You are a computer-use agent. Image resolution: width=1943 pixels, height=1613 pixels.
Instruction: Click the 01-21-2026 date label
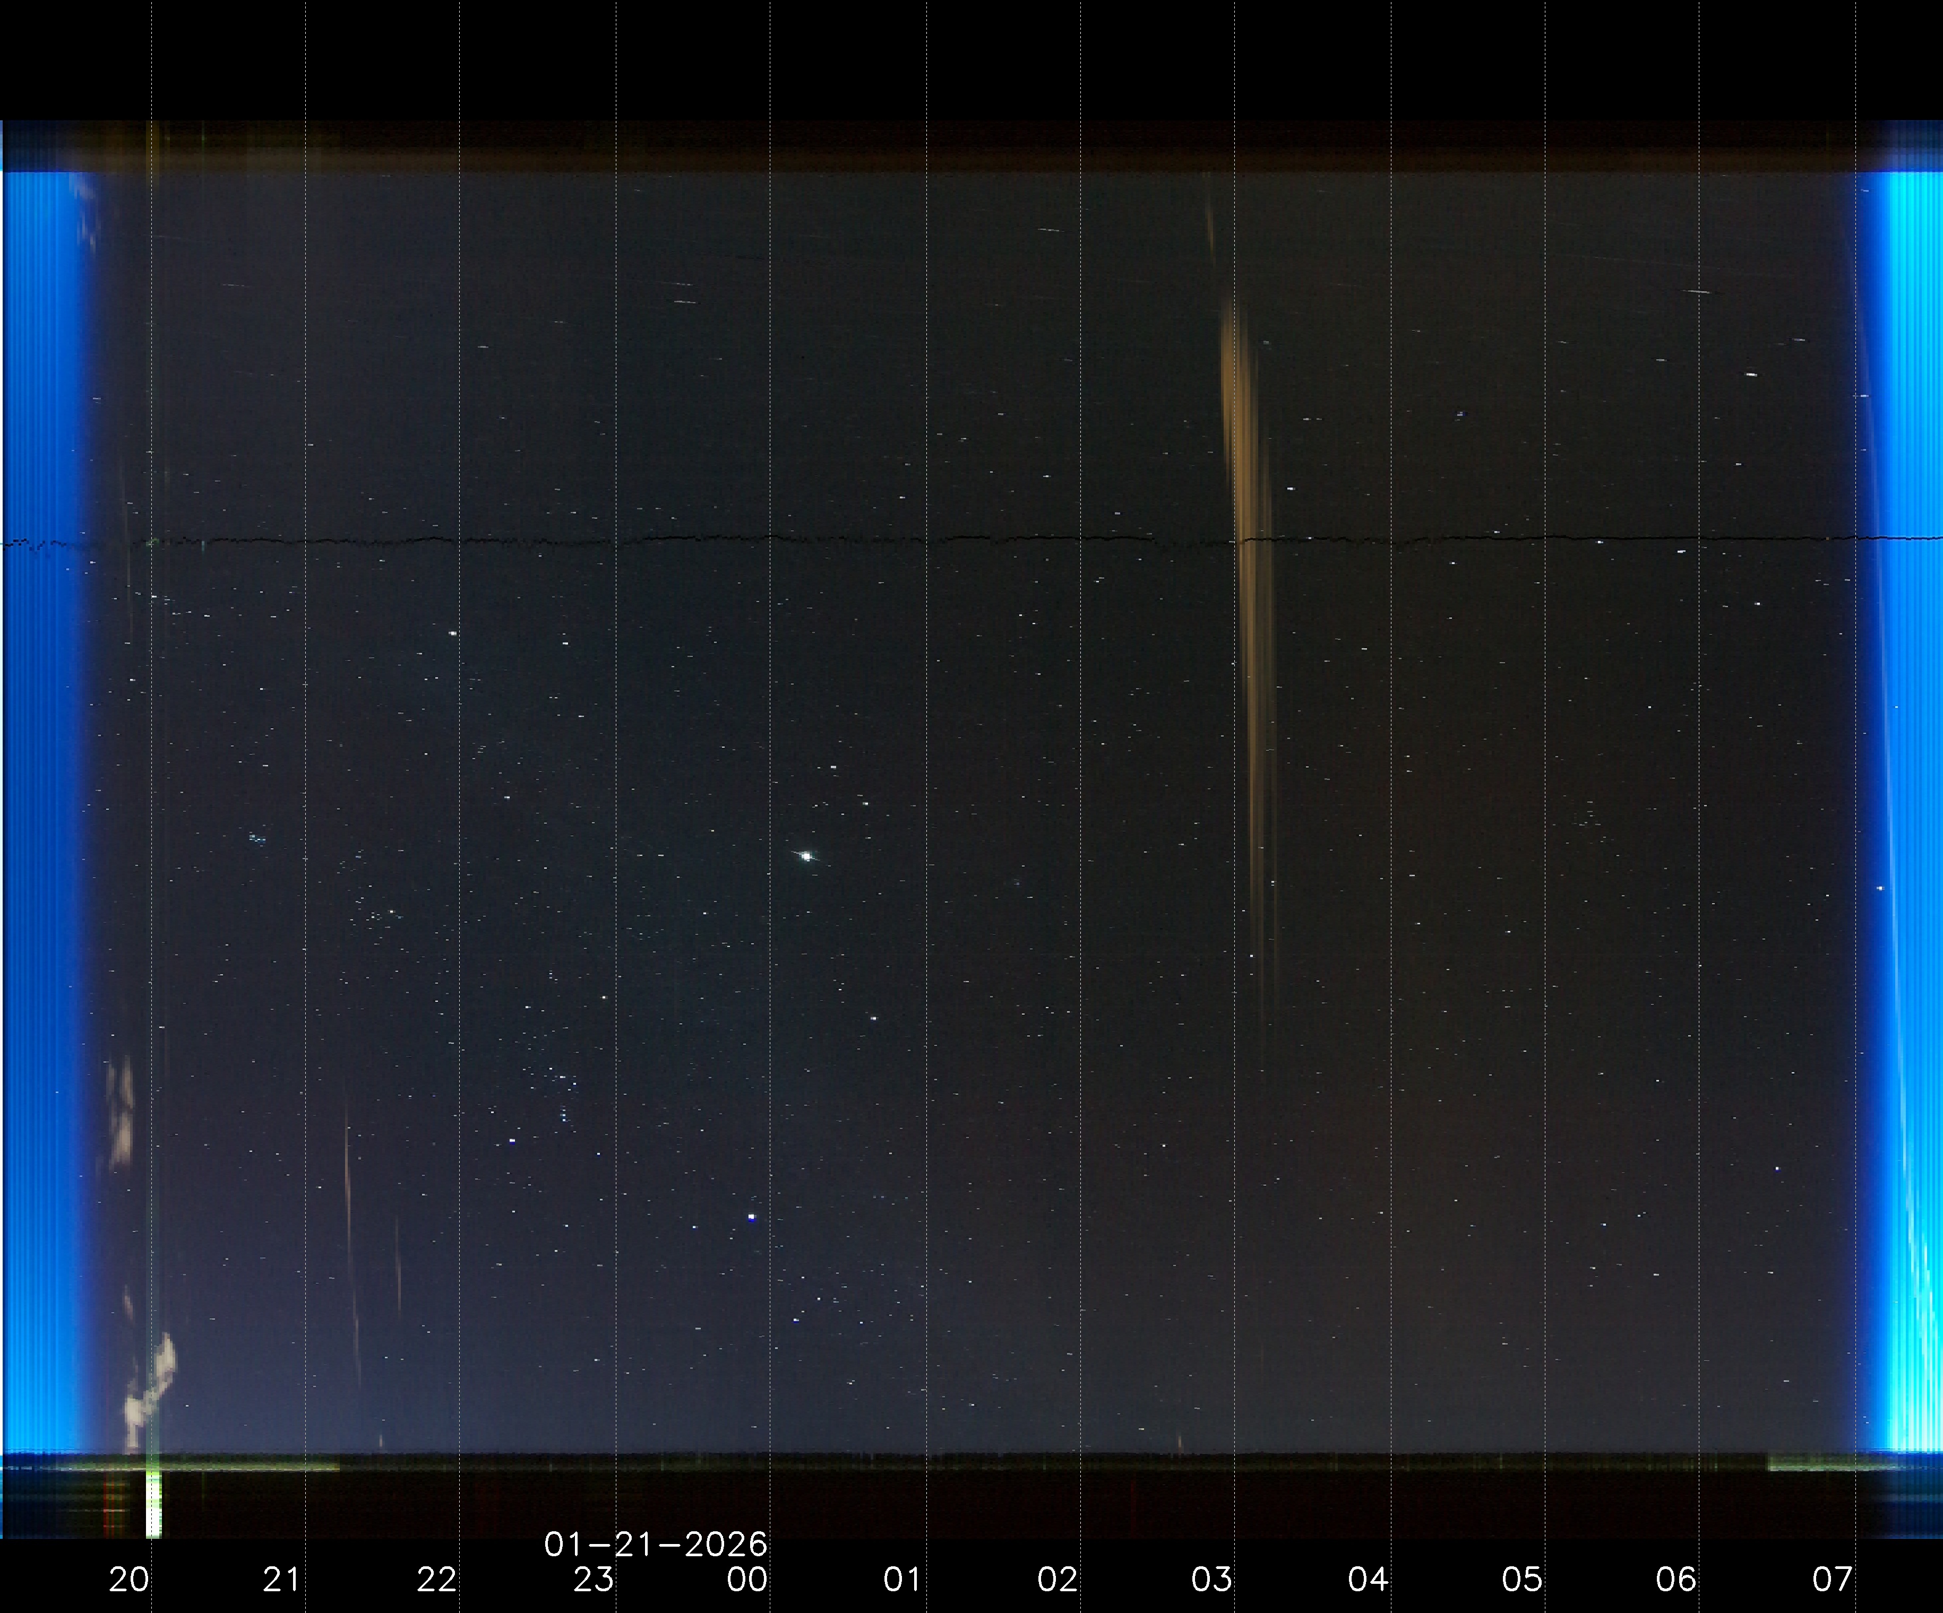[x=655, y=1545]
